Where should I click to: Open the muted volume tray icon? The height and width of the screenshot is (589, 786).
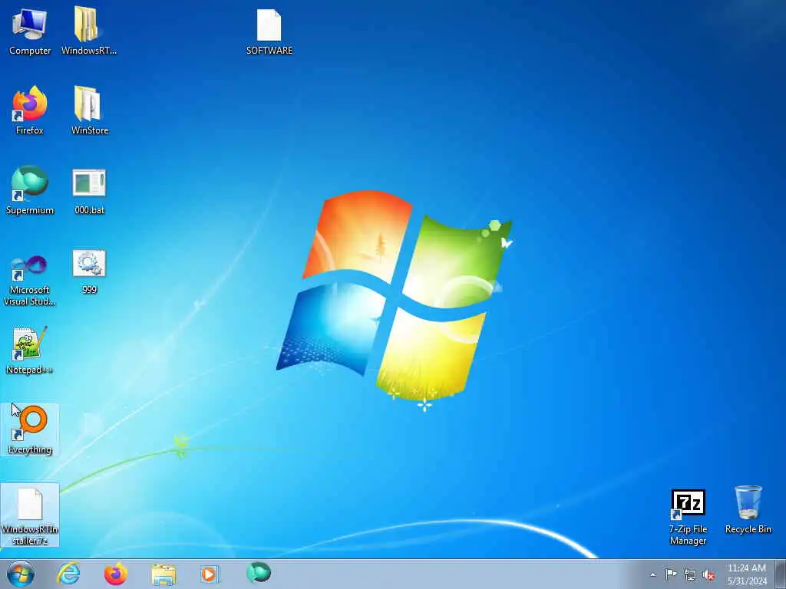pos(708,575)
